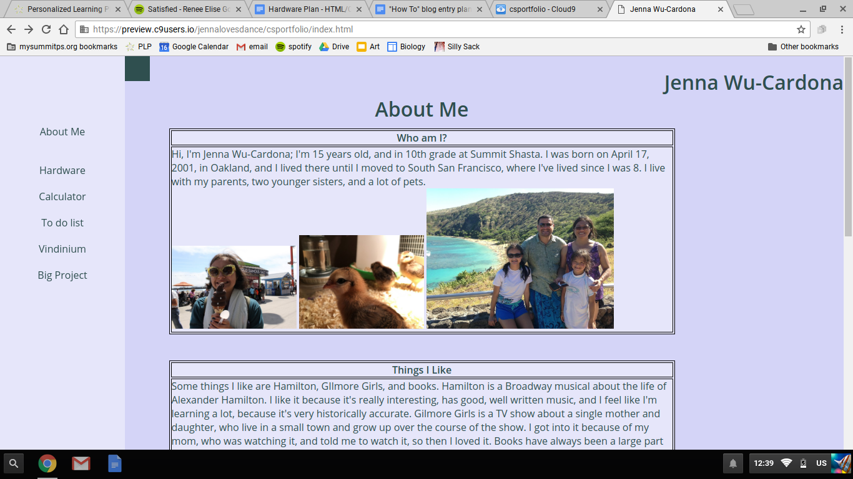Click the baby chicks photo

pos(362,282)
